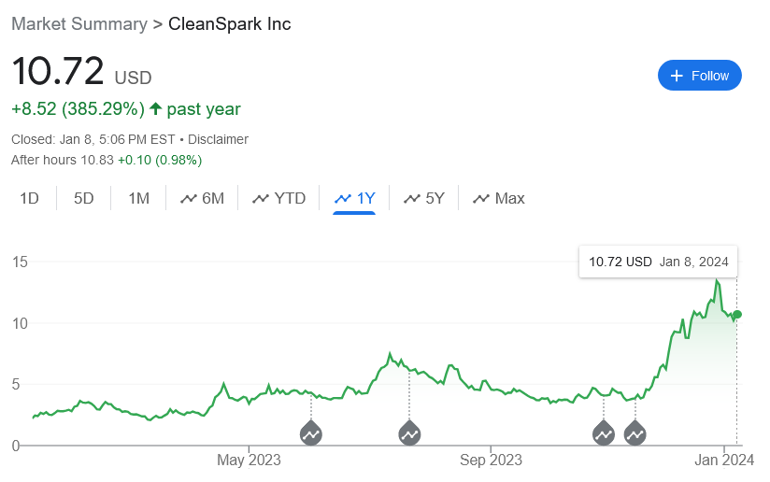Screen dimensions: 770x482
Task: Click the event marker icon before Sep 2023
Action: pyautogui.click(x=409, y=432)
